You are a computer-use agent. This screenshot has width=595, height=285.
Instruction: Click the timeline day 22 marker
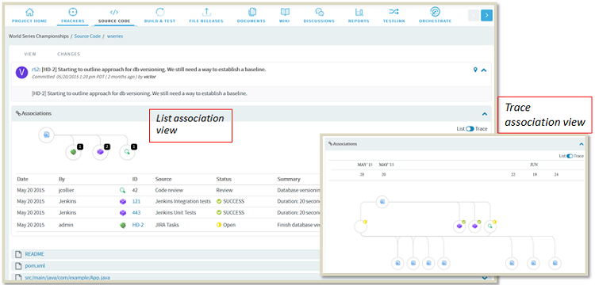[513, 174]
